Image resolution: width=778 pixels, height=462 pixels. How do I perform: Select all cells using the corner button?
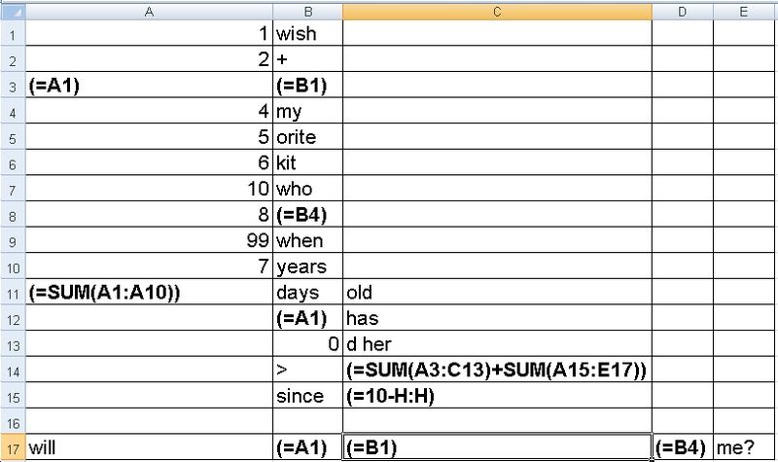12,11
